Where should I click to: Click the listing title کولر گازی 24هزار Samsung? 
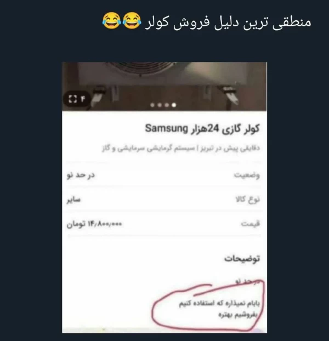click(202, 128)
